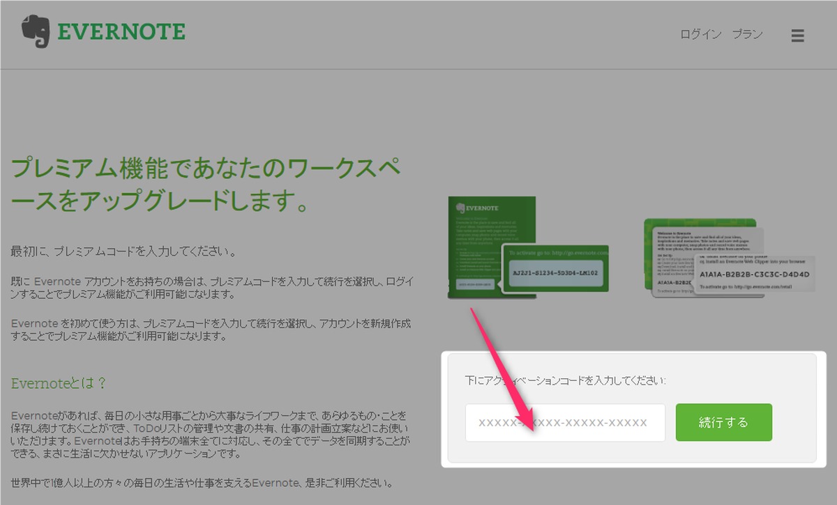Image resolution: width=837 pixels, height=505 pixels.
Task: Click the green 続行する button
Action: coord(724,422)
